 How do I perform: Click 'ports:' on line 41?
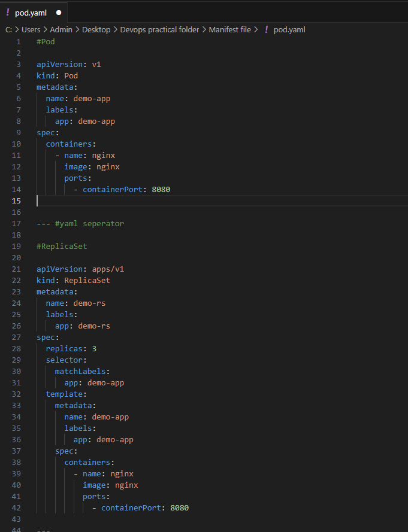click(x=96, y=497)
